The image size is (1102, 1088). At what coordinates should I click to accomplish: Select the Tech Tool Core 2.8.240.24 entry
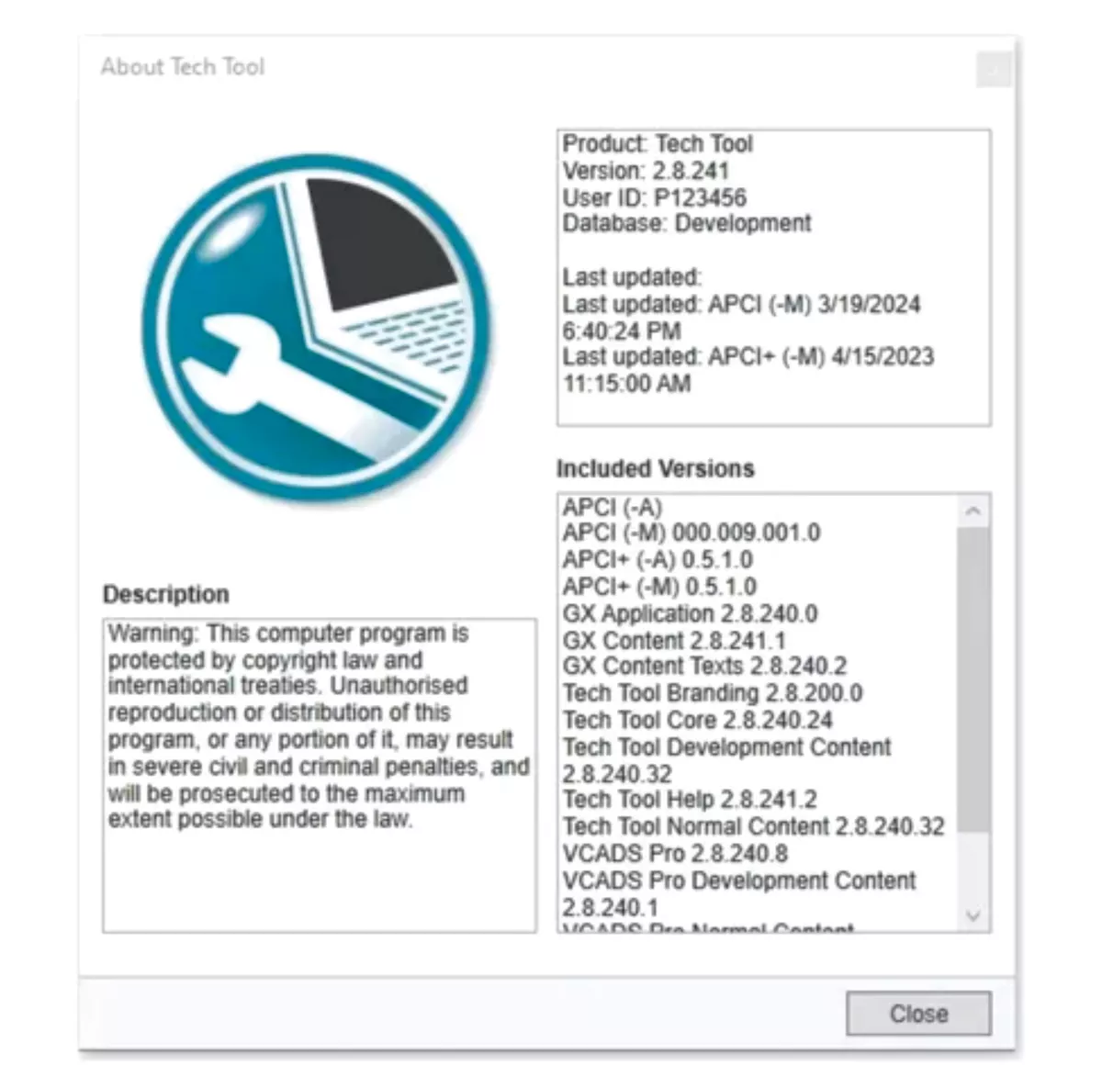pos(698,721)
